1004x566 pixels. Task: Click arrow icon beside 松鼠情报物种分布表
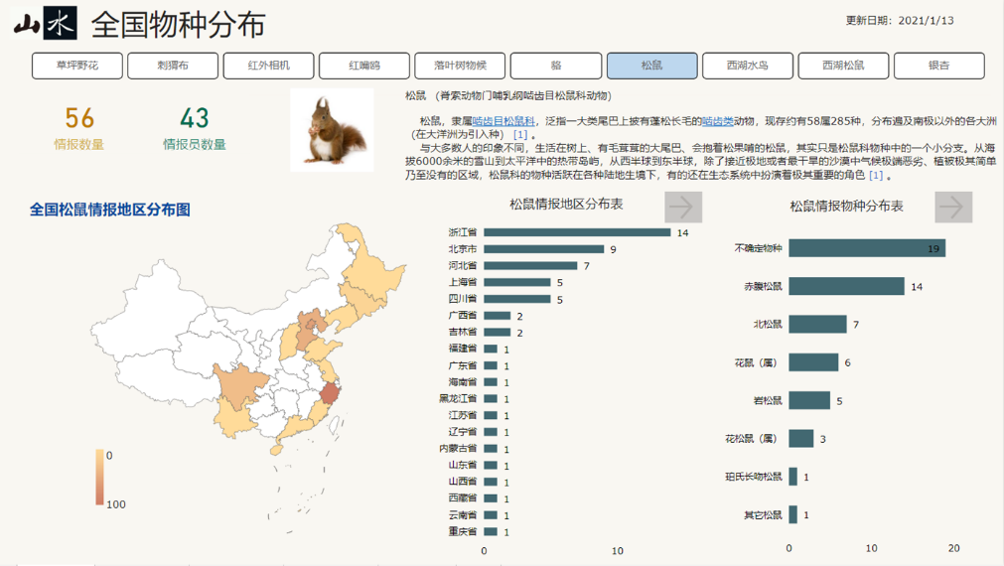click(x=952, y=207)
